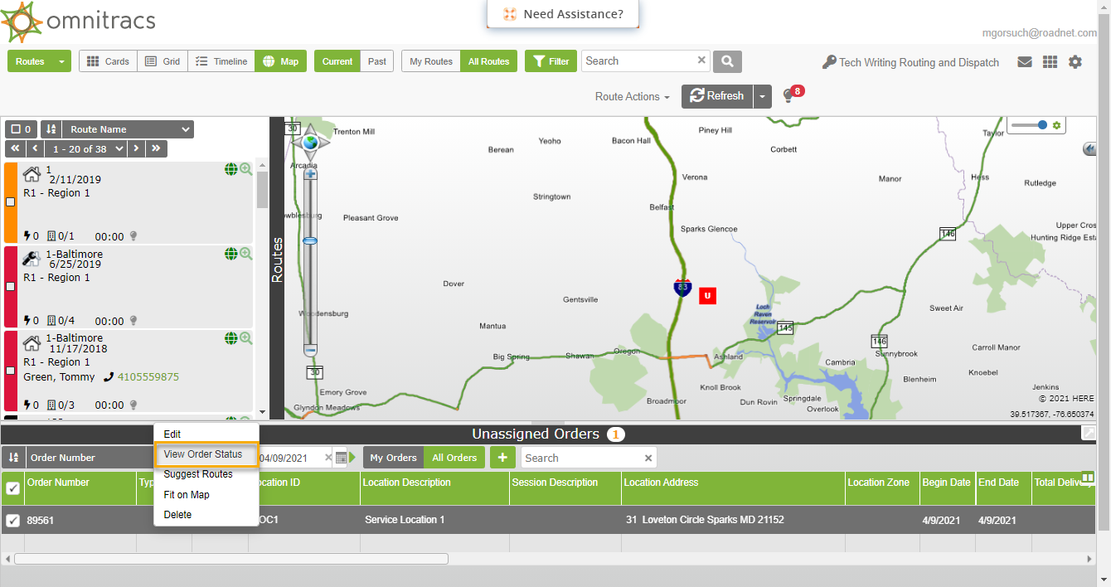Click the magnifying glass search button

(727, 61)
